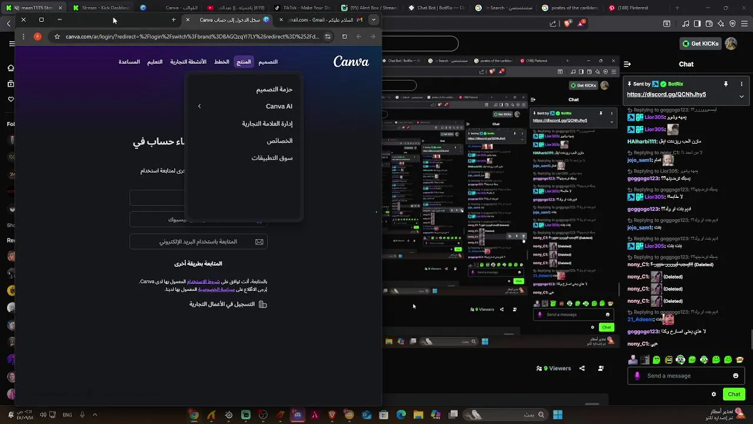This screenshot has width=753, height=424.
Task: Click the red profile avatar in Chrome toolbar
Action: click(38, 37)
